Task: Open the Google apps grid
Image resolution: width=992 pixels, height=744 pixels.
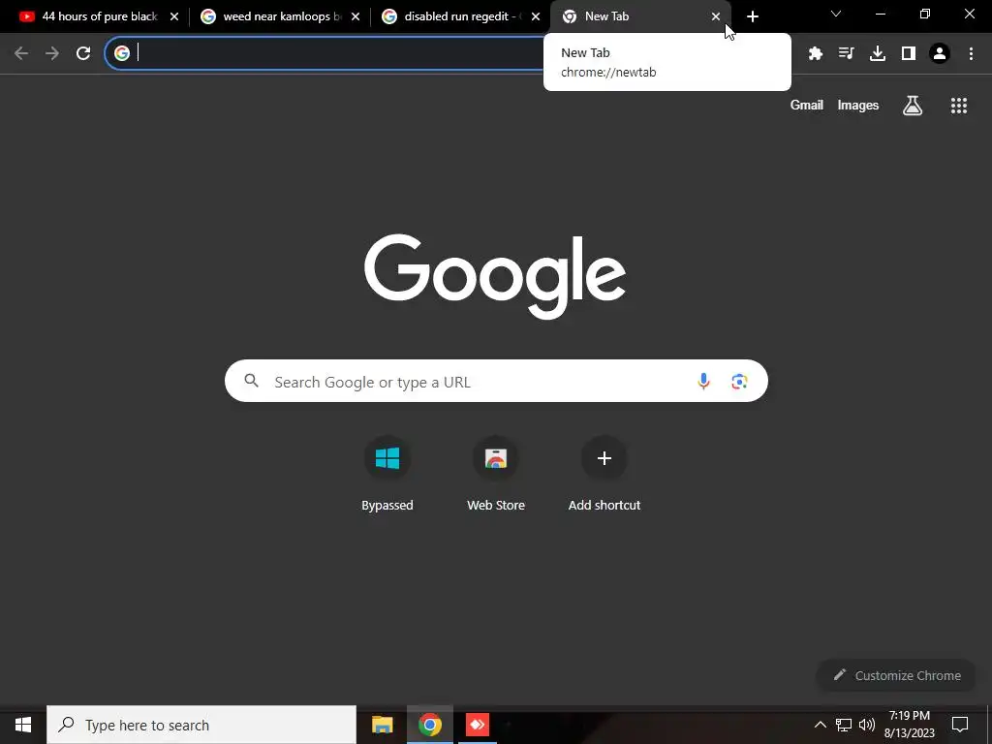Action: (x=958, y=106)
